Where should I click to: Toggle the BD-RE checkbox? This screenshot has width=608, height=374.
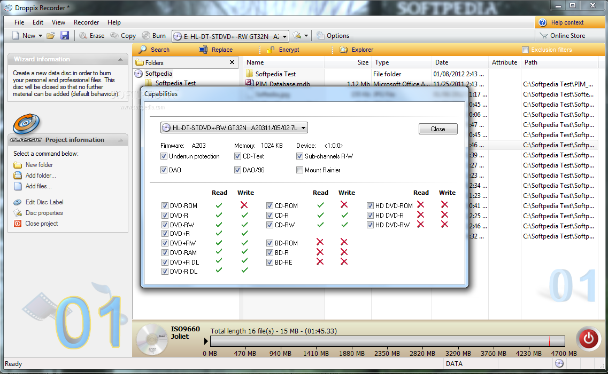270,262
